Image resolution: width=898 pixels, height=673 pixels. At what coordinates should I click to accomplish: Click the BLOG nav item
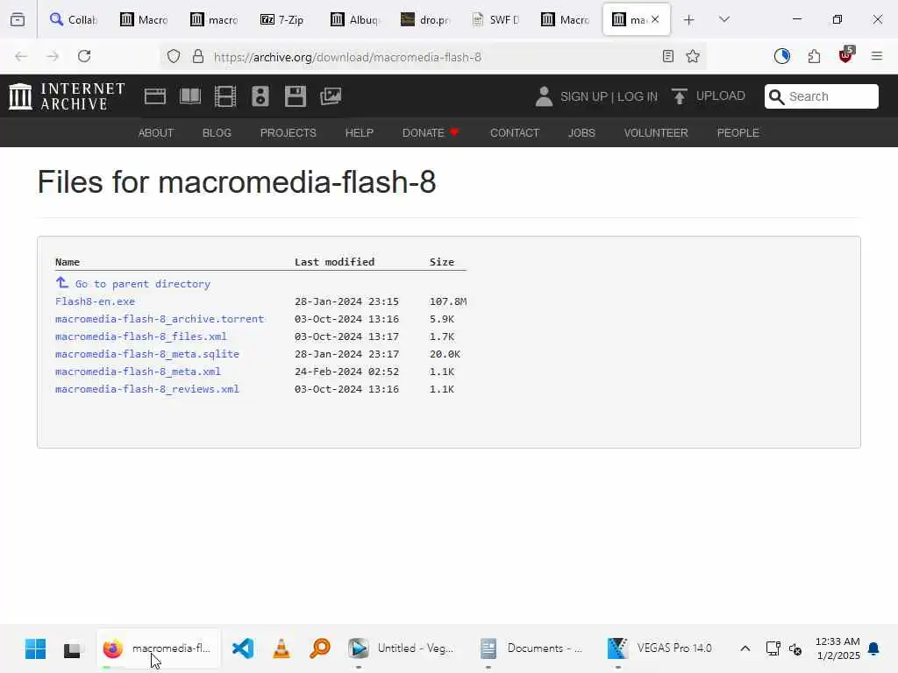click(x=217, y=133)
